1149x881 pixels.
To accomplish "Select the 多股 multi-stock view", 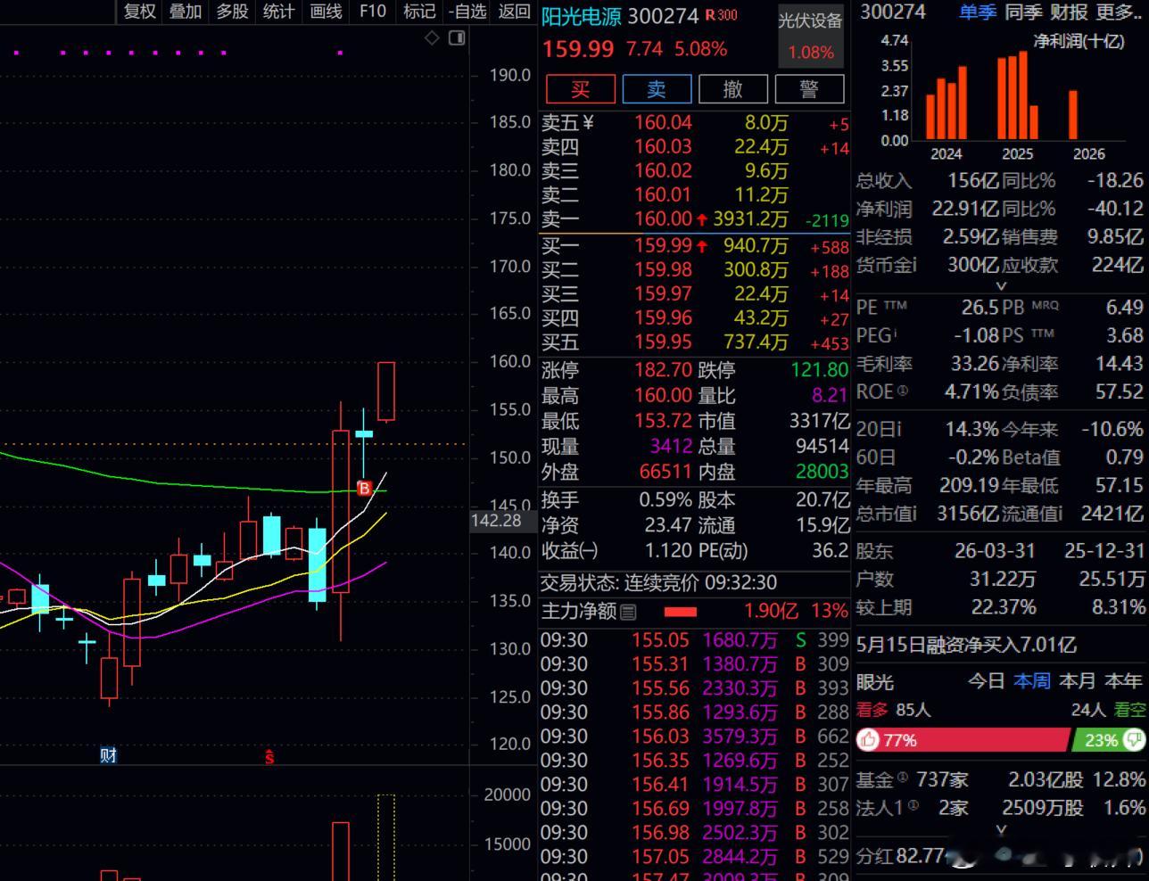I will pos(232,12).
